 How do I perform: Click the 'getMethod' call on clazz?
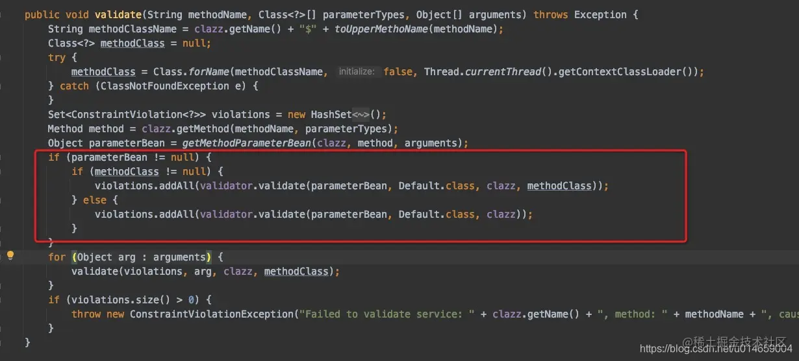(x=203, y=129)
